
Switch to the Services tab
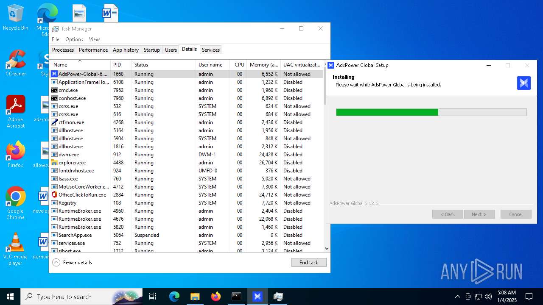(211, 50)
